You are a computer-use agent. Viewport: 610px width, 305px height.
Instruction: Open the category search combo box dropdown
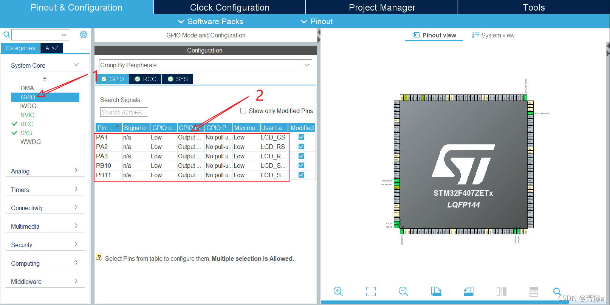coord(64,35)
